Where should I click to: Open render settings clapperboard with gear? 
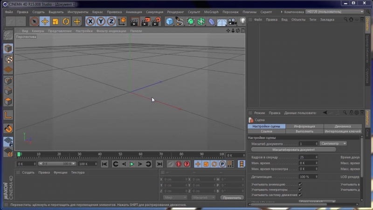coord(156,21)
